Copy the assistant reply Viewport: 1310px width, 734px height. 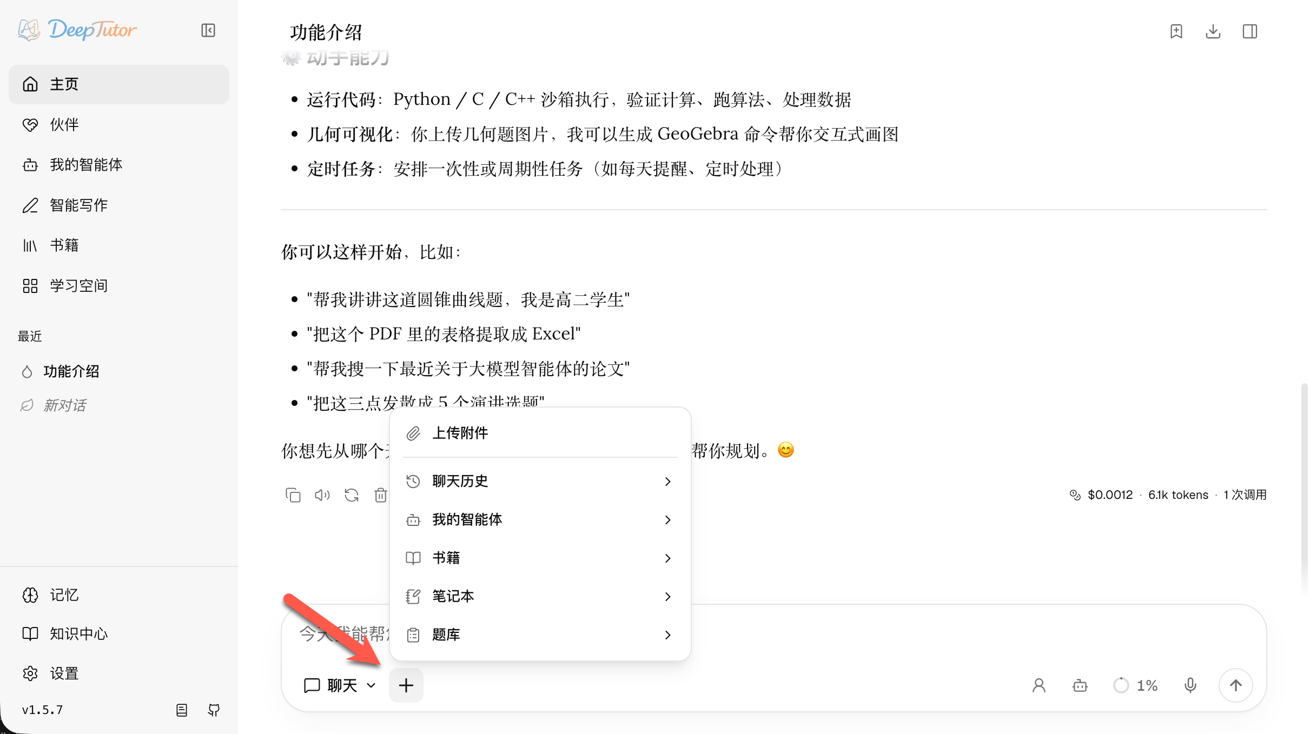(x=293, y=495)
